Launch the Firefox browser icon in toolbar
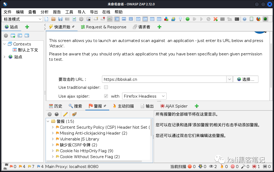 pos(258,19)
